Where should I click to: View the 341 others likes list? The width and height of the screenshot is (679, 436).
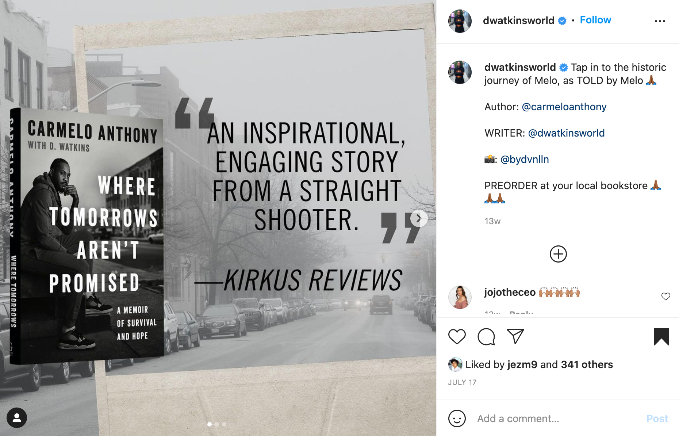click(587, 364)
